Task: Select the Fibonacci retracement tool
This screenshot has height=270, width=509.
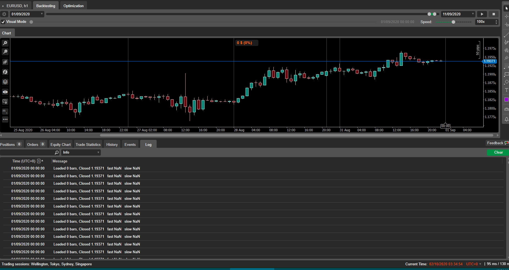Action: 506,66
